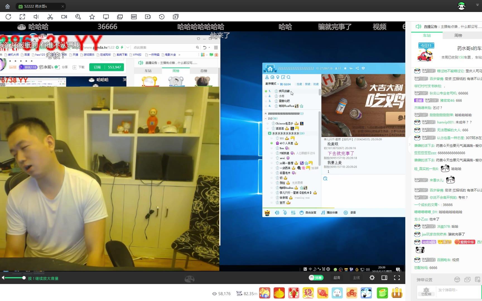The height and width of the screenshot is (301, 482).
Task: Open the player settings gear
Action: (372, 278)
